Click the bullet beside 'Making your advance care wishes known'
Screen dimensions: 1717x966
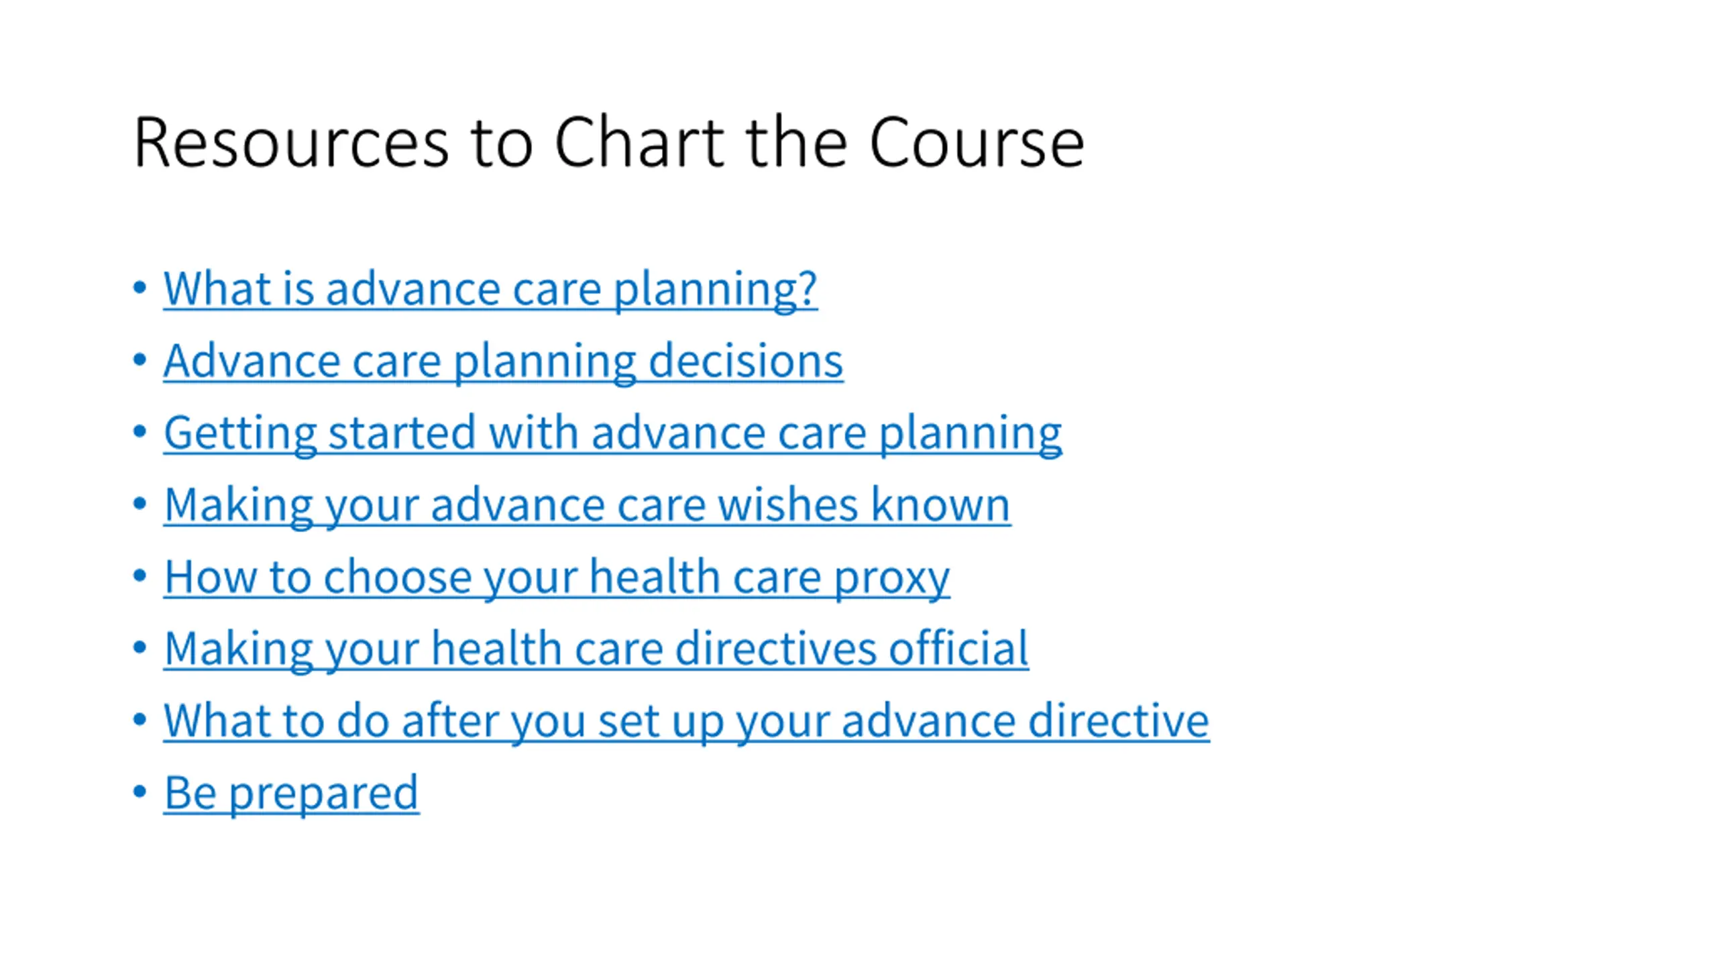[x=140, y=504]
